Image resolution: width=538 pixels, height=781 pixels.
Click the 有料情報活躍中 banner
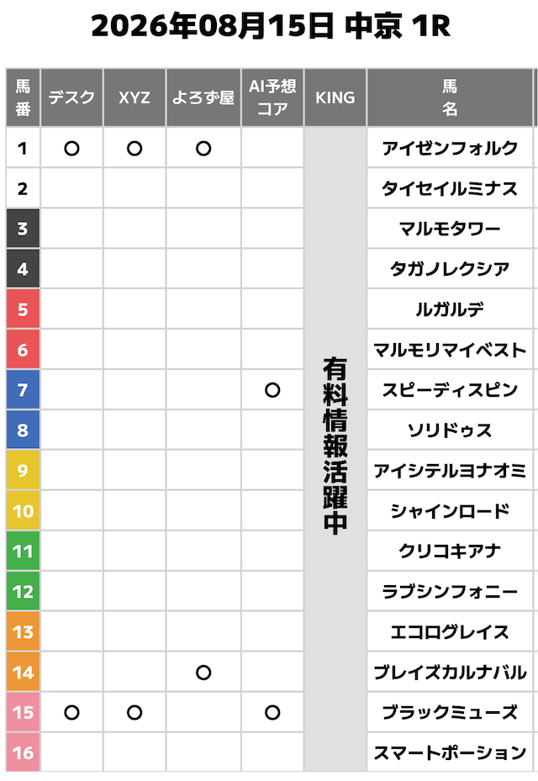click(x=335, y=446)
